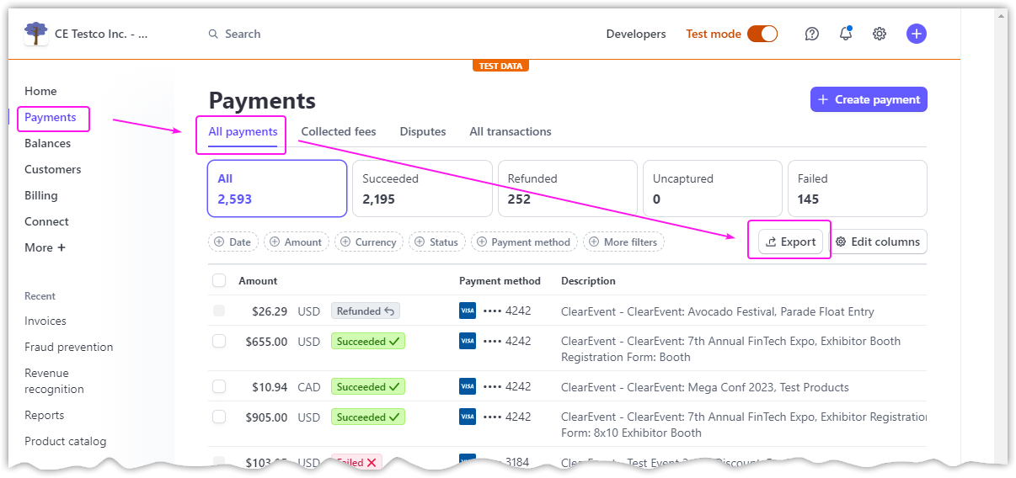Toggle Test mode switch

pos(762,34)
